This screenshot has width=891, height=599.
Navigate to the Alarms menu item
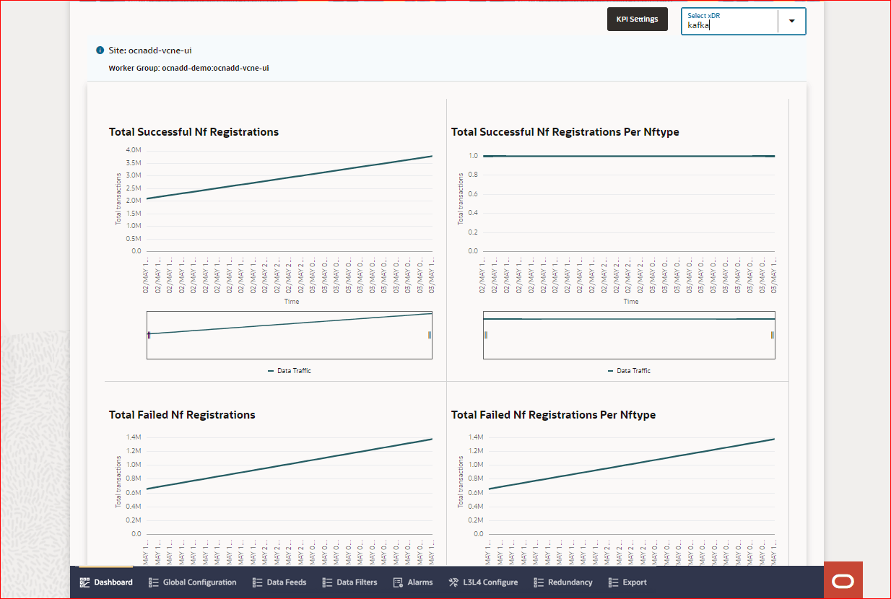coord(413,582)
